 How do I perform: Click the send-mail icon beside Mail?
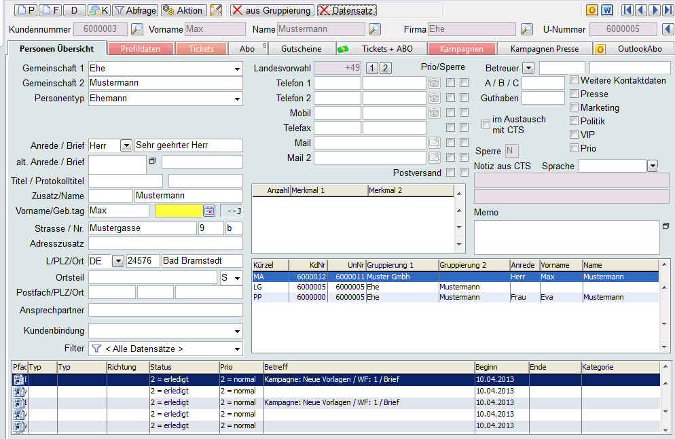point(435,143)
